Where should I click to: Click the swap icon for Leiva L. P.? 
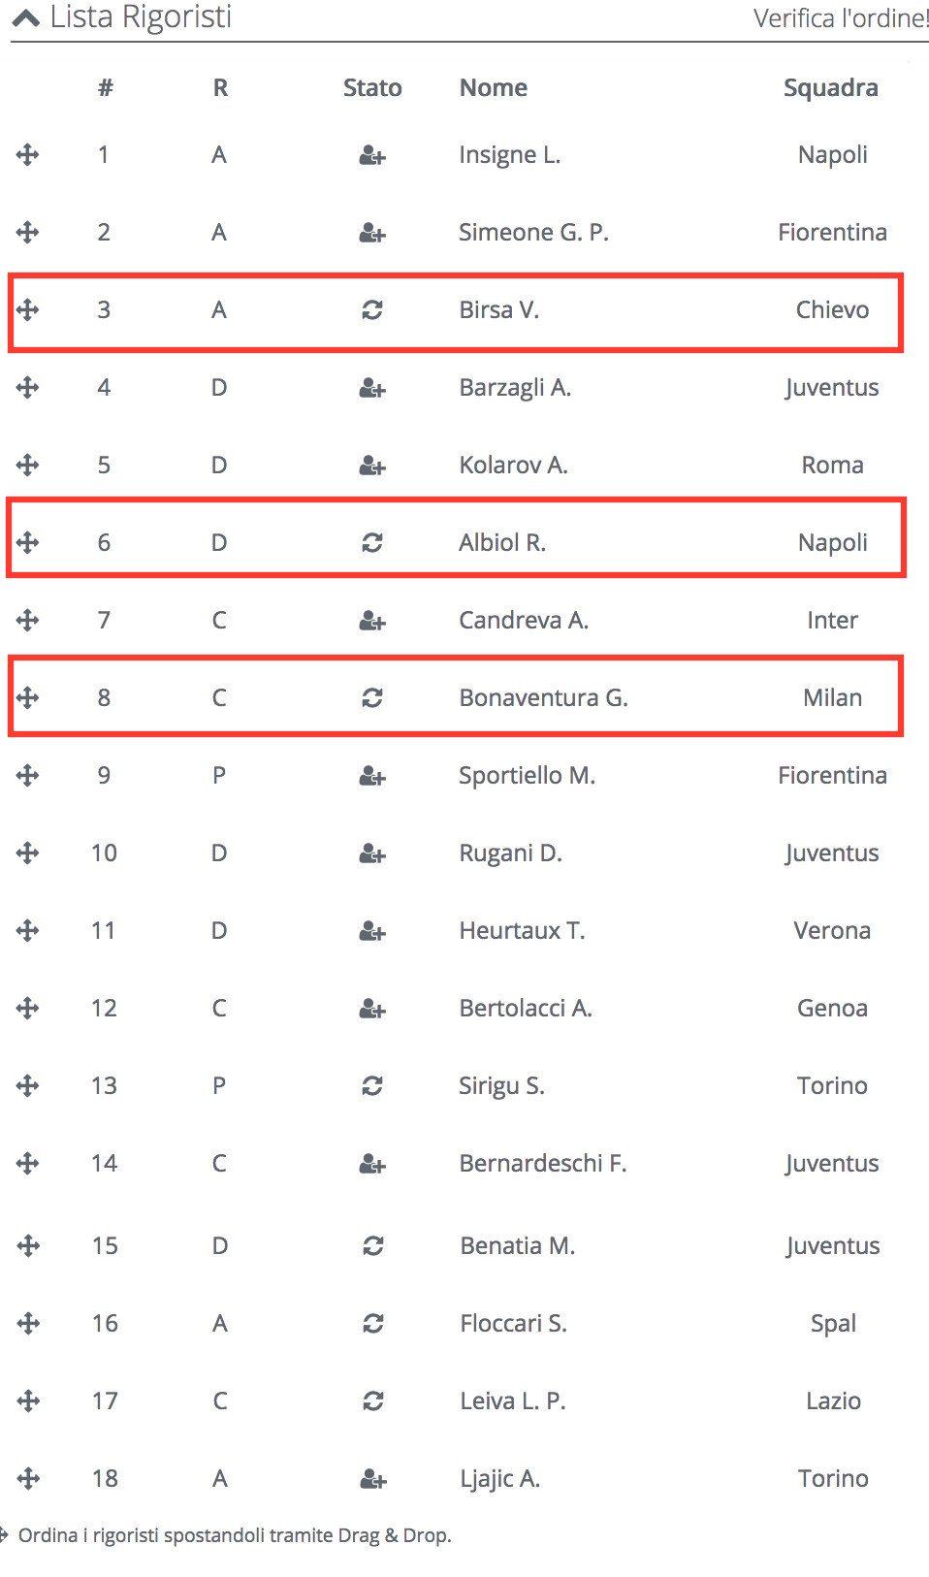click(373, 1401)
